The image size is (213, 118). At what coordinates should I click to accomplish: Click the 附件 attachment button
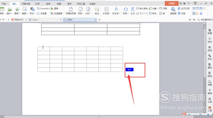[x=153, y=13]
